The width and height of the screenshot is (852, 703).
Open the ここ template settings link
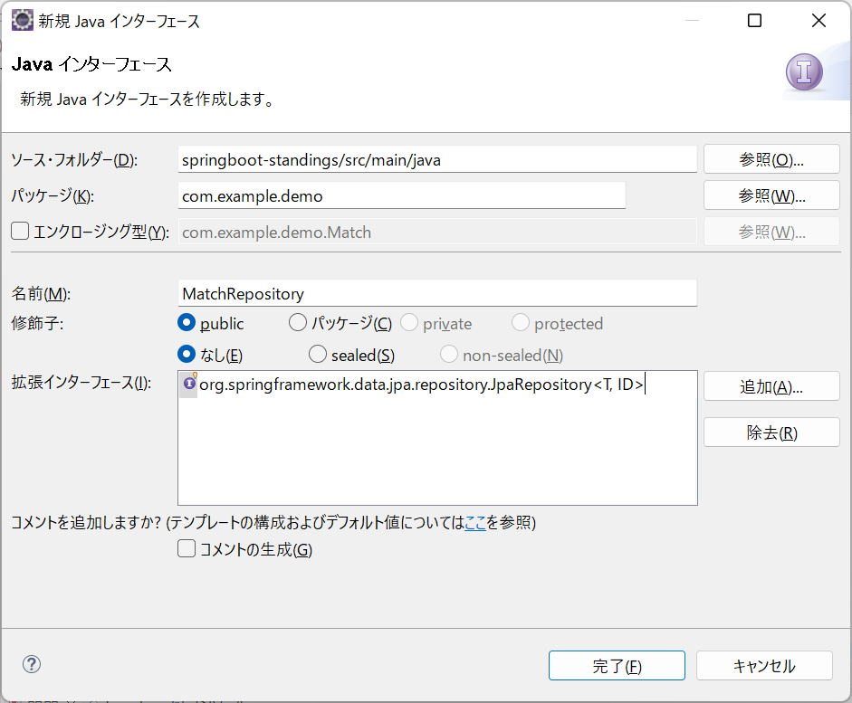pyautogui.click(x=475, y=523)
